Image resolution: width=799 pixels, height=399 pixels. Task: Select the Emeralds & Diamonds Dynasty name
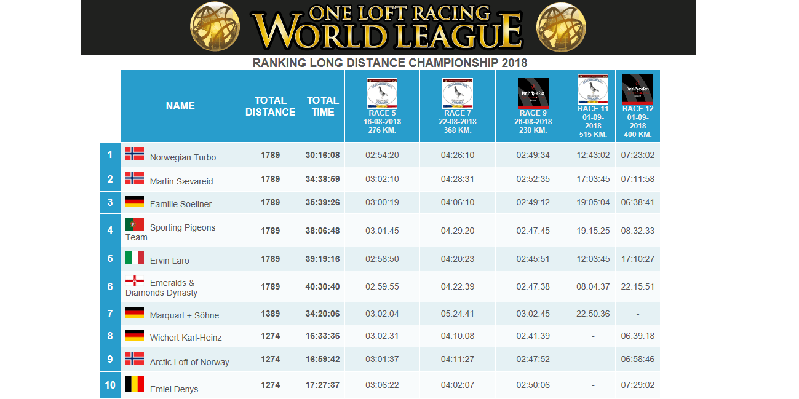click(x=161, y=288)
